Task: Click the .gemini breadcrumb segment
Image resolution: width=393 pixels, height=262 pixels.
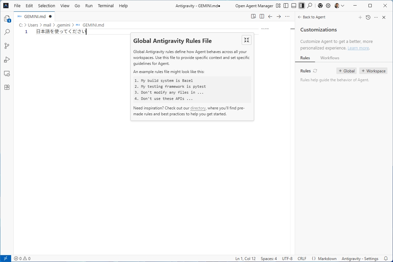Action: tap(63, 25)
